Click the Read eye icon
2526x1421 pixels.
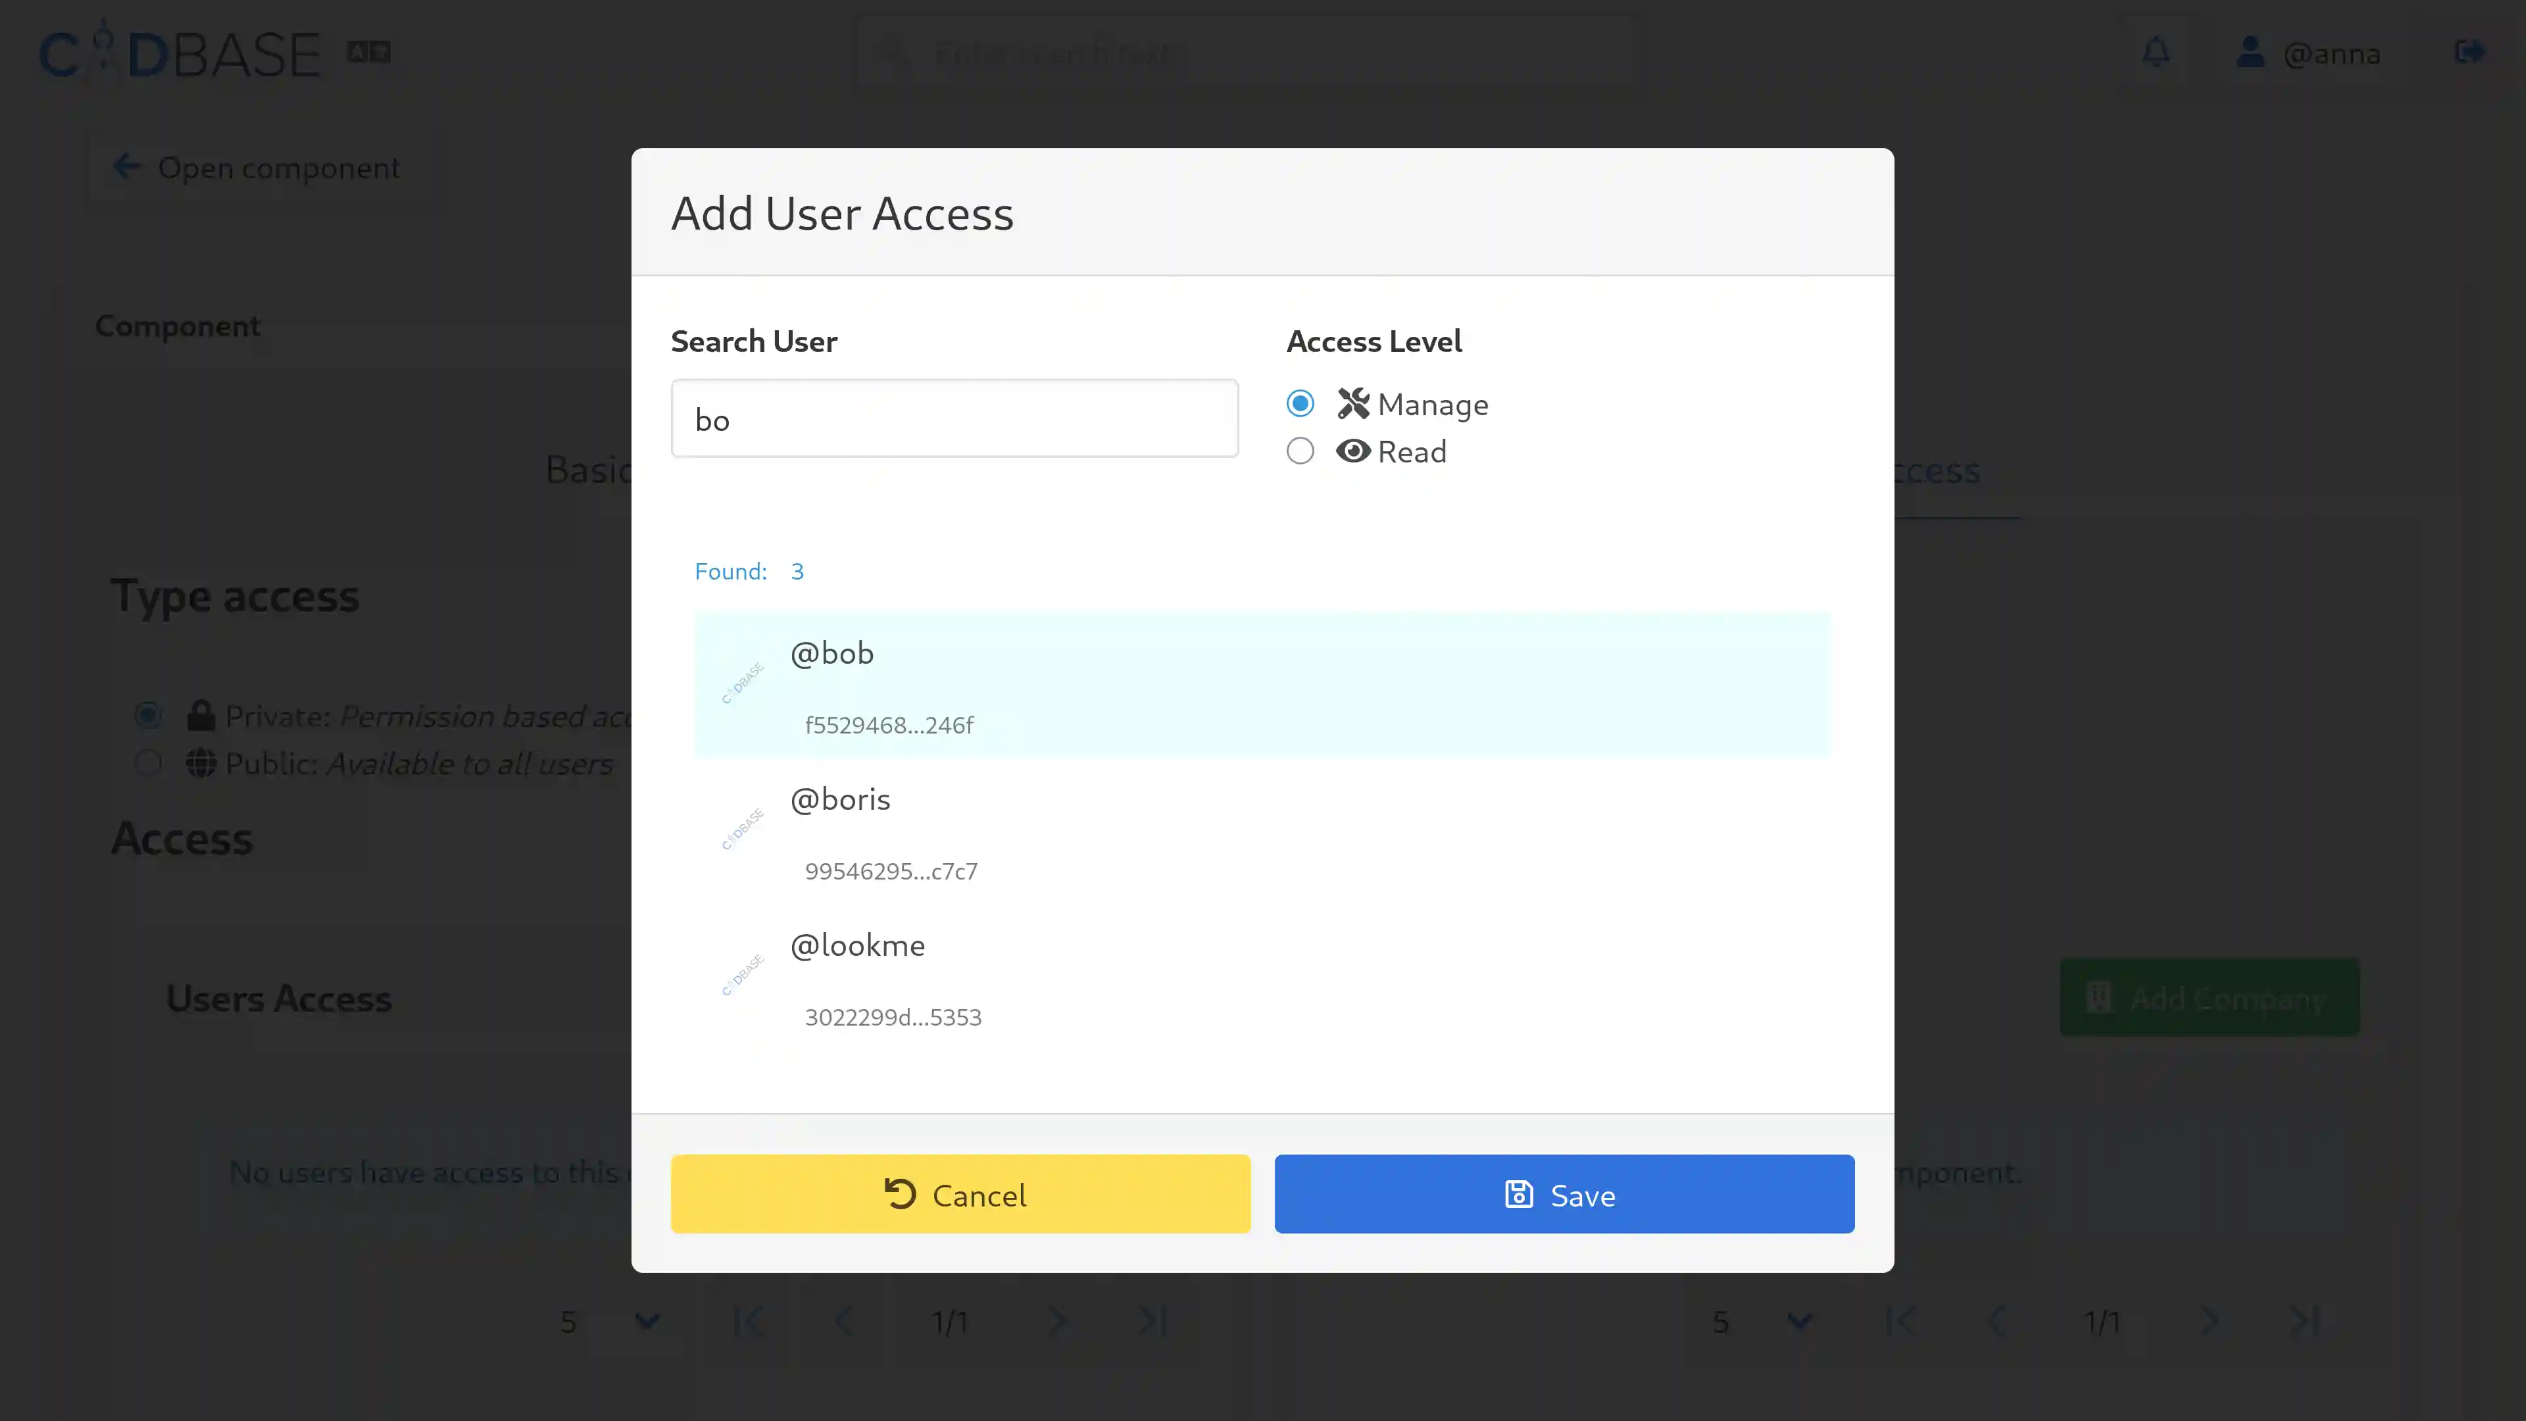point(1353,451)
